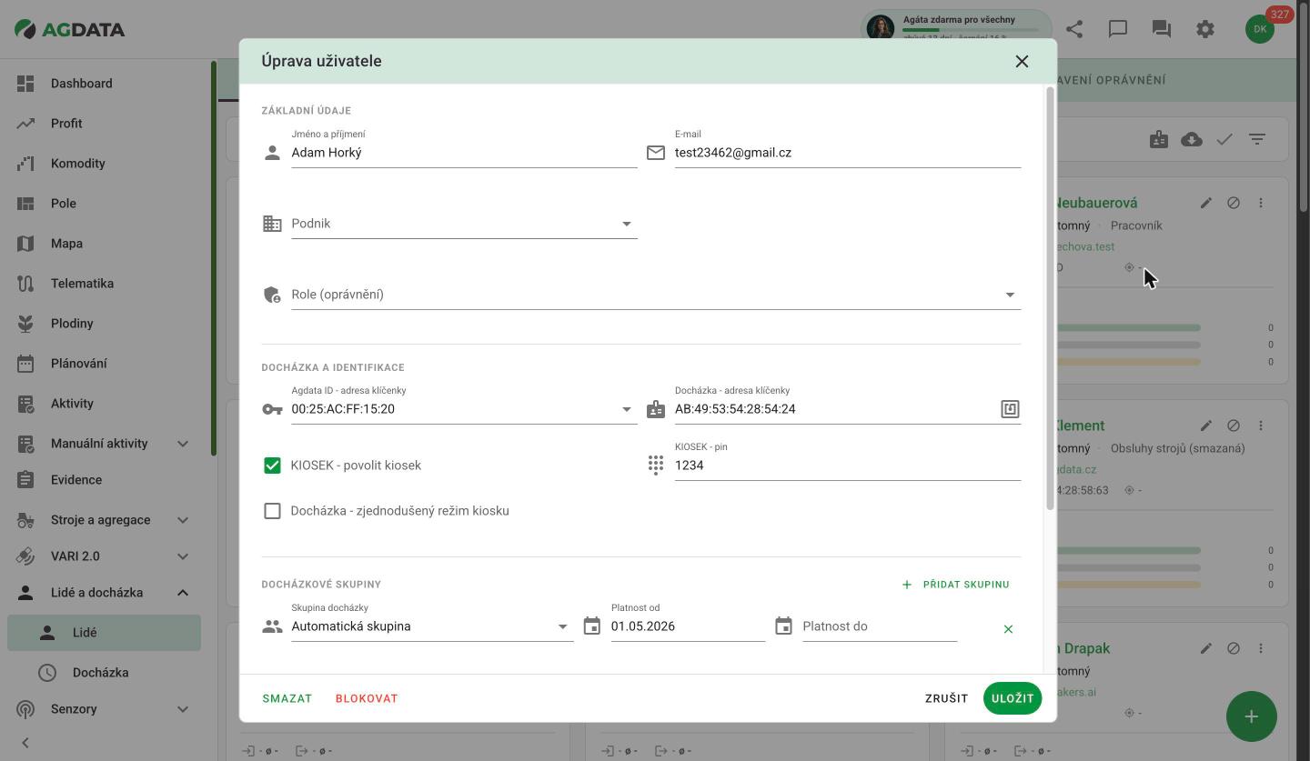
Task: Toggle KIOSEK - povolit kiosek checkbox
Action: click(x=272, y=466)
